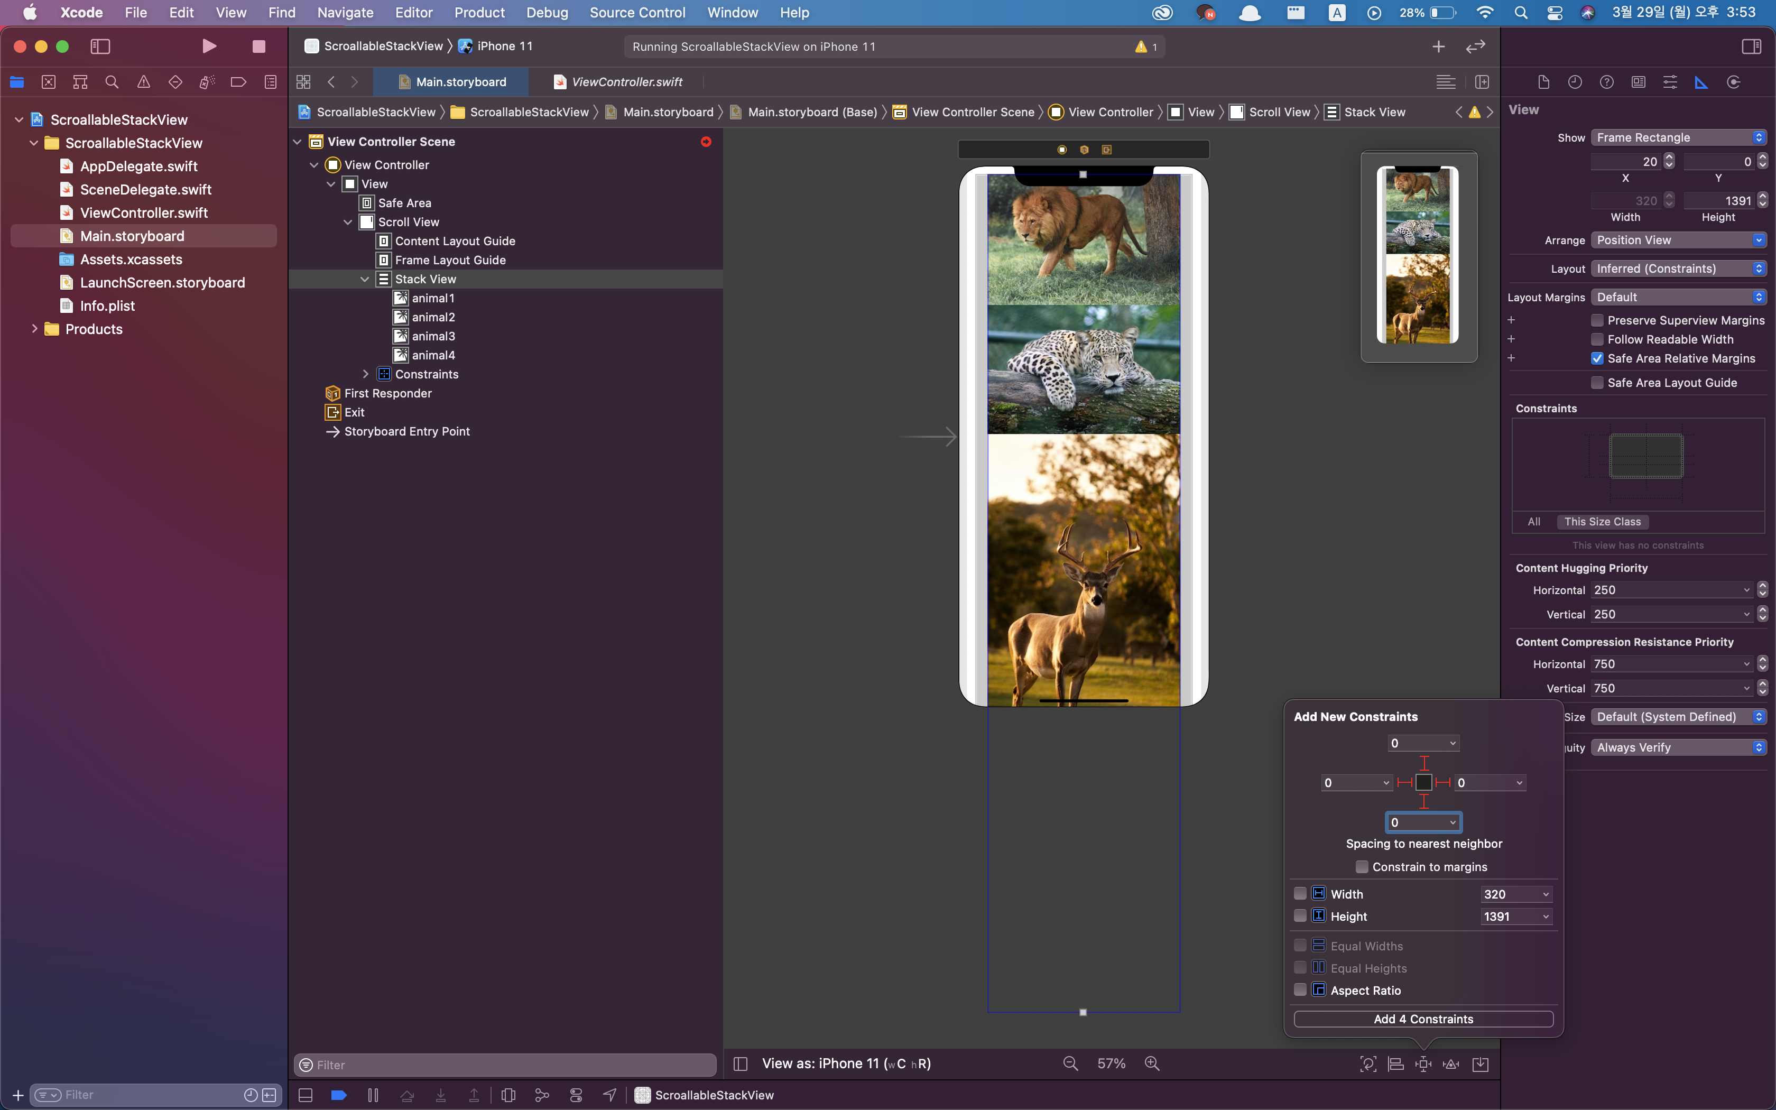Enable Constrain to margins checkbox
Screen dimensions: 1776x1110
[1362, 867]
